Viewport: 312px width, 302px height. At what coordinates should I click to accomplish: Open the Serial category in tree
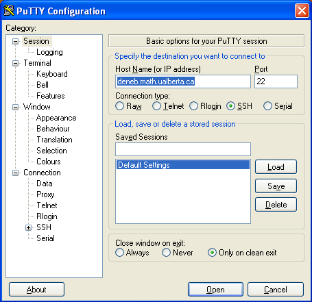[x=45, y=238]
